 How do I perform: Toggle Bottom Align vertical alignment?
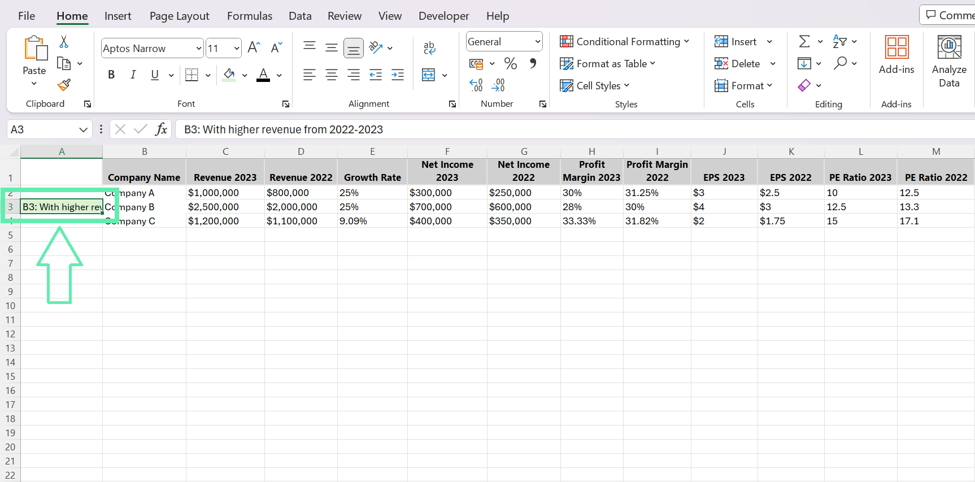354,48
